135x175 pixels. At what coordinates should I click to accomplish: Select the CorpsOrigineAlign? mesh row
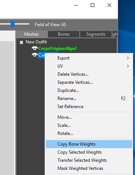(x=57, y=49)
